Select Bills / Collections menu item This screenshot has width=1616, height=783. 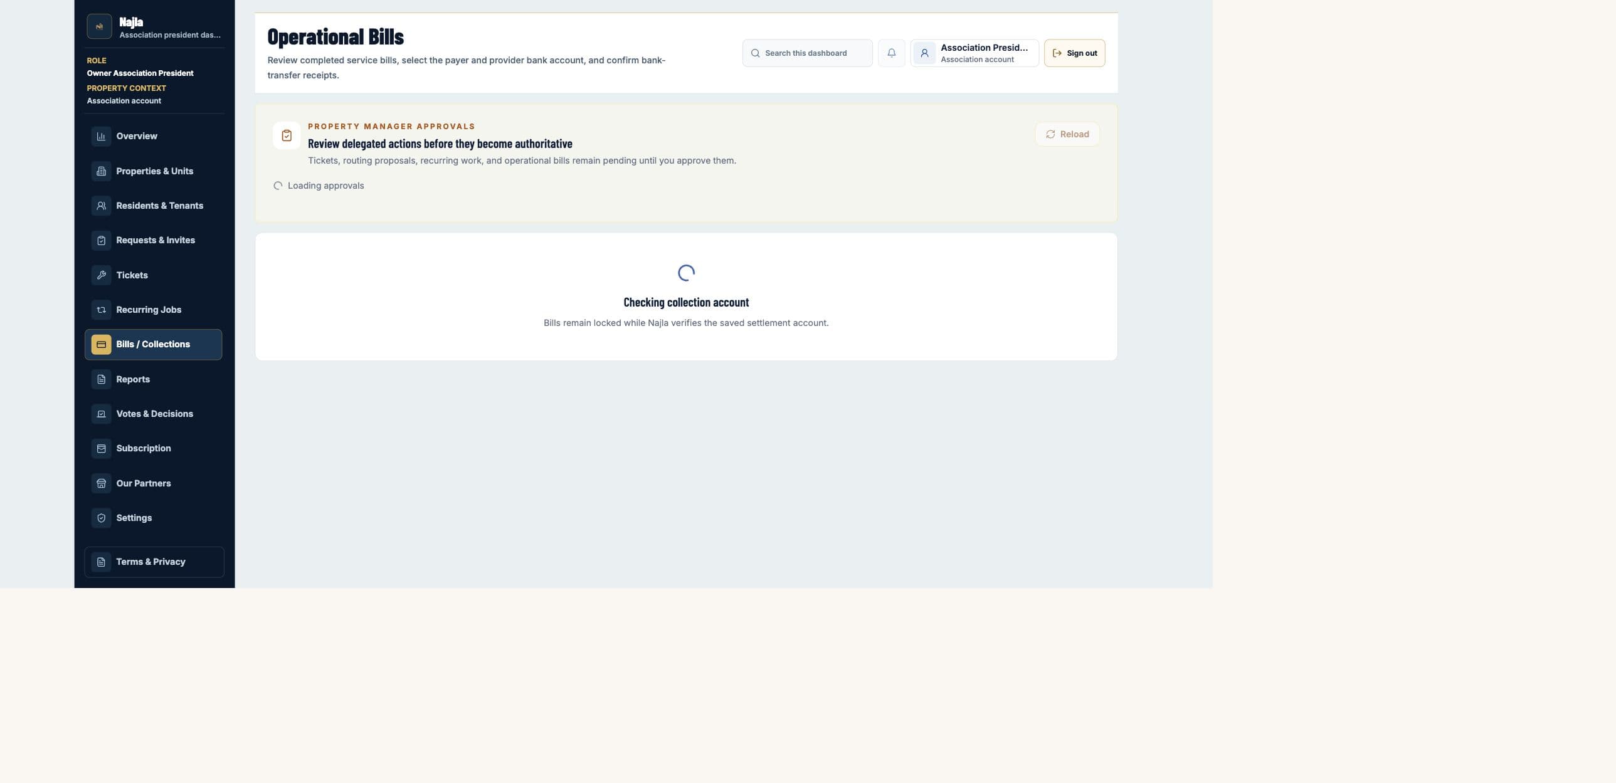point(154,344)
